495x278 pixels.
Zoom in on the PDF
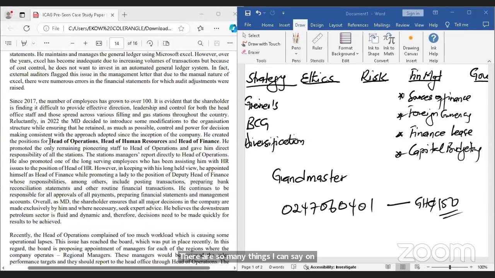click(x=85, y=43)
